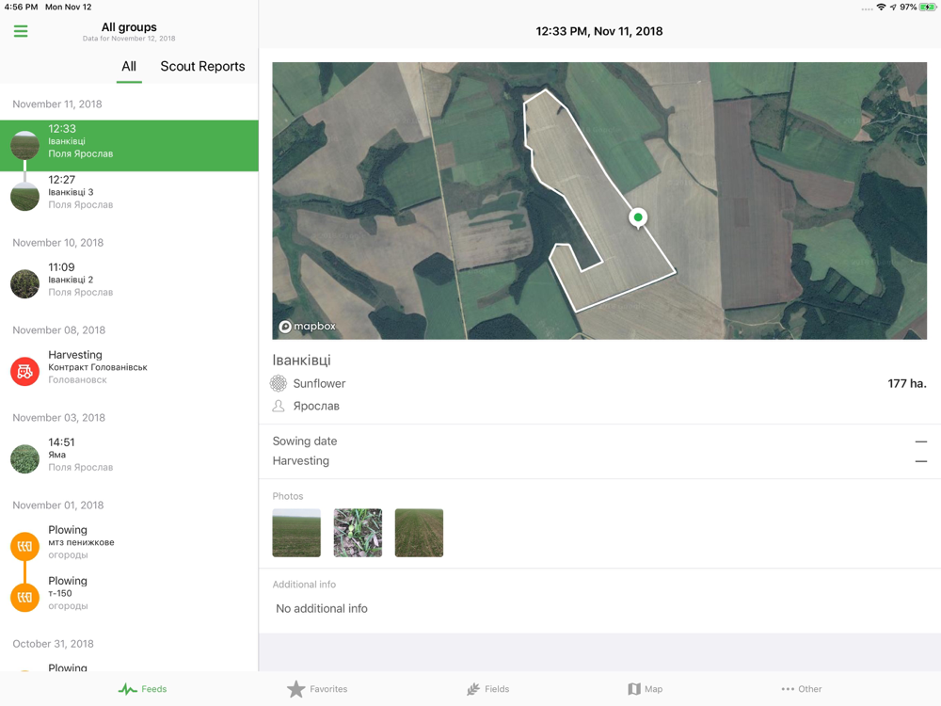
Task: Open the third field rows photo
Action: 419,533
